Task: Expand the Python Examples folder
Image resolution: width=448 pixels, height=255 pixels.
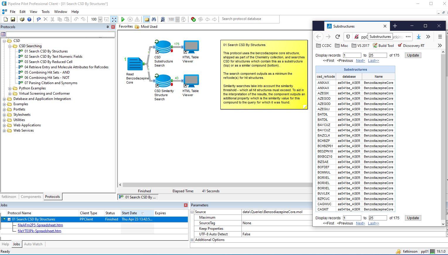Action: (x=10, y=88)
